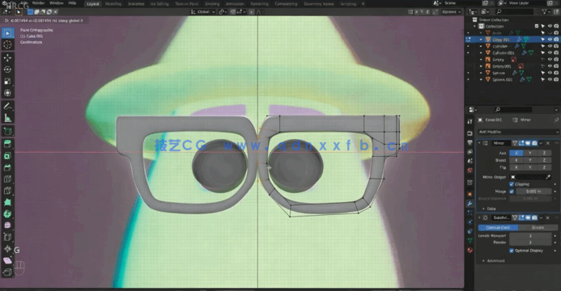Select the Smooth tool
This screenshot has width=561, height=291.
point(7,226)
